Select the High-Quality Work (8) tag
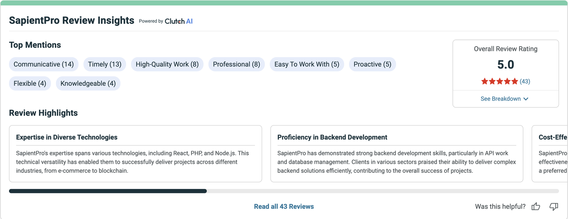The width and height of the screenshot is (568, 219). [x=167, y=64]
